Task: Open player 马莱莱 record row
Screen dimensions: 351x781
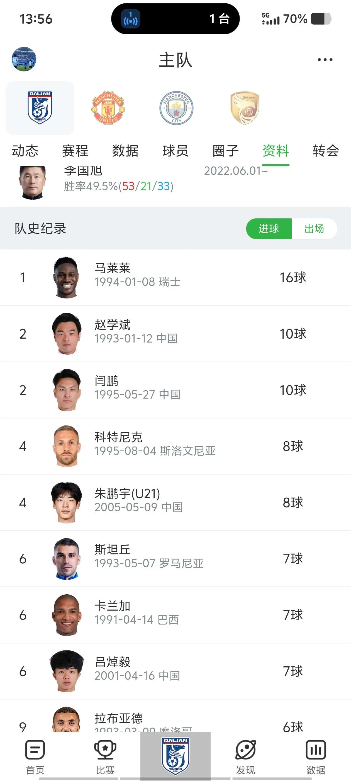Action: point(175,278)
